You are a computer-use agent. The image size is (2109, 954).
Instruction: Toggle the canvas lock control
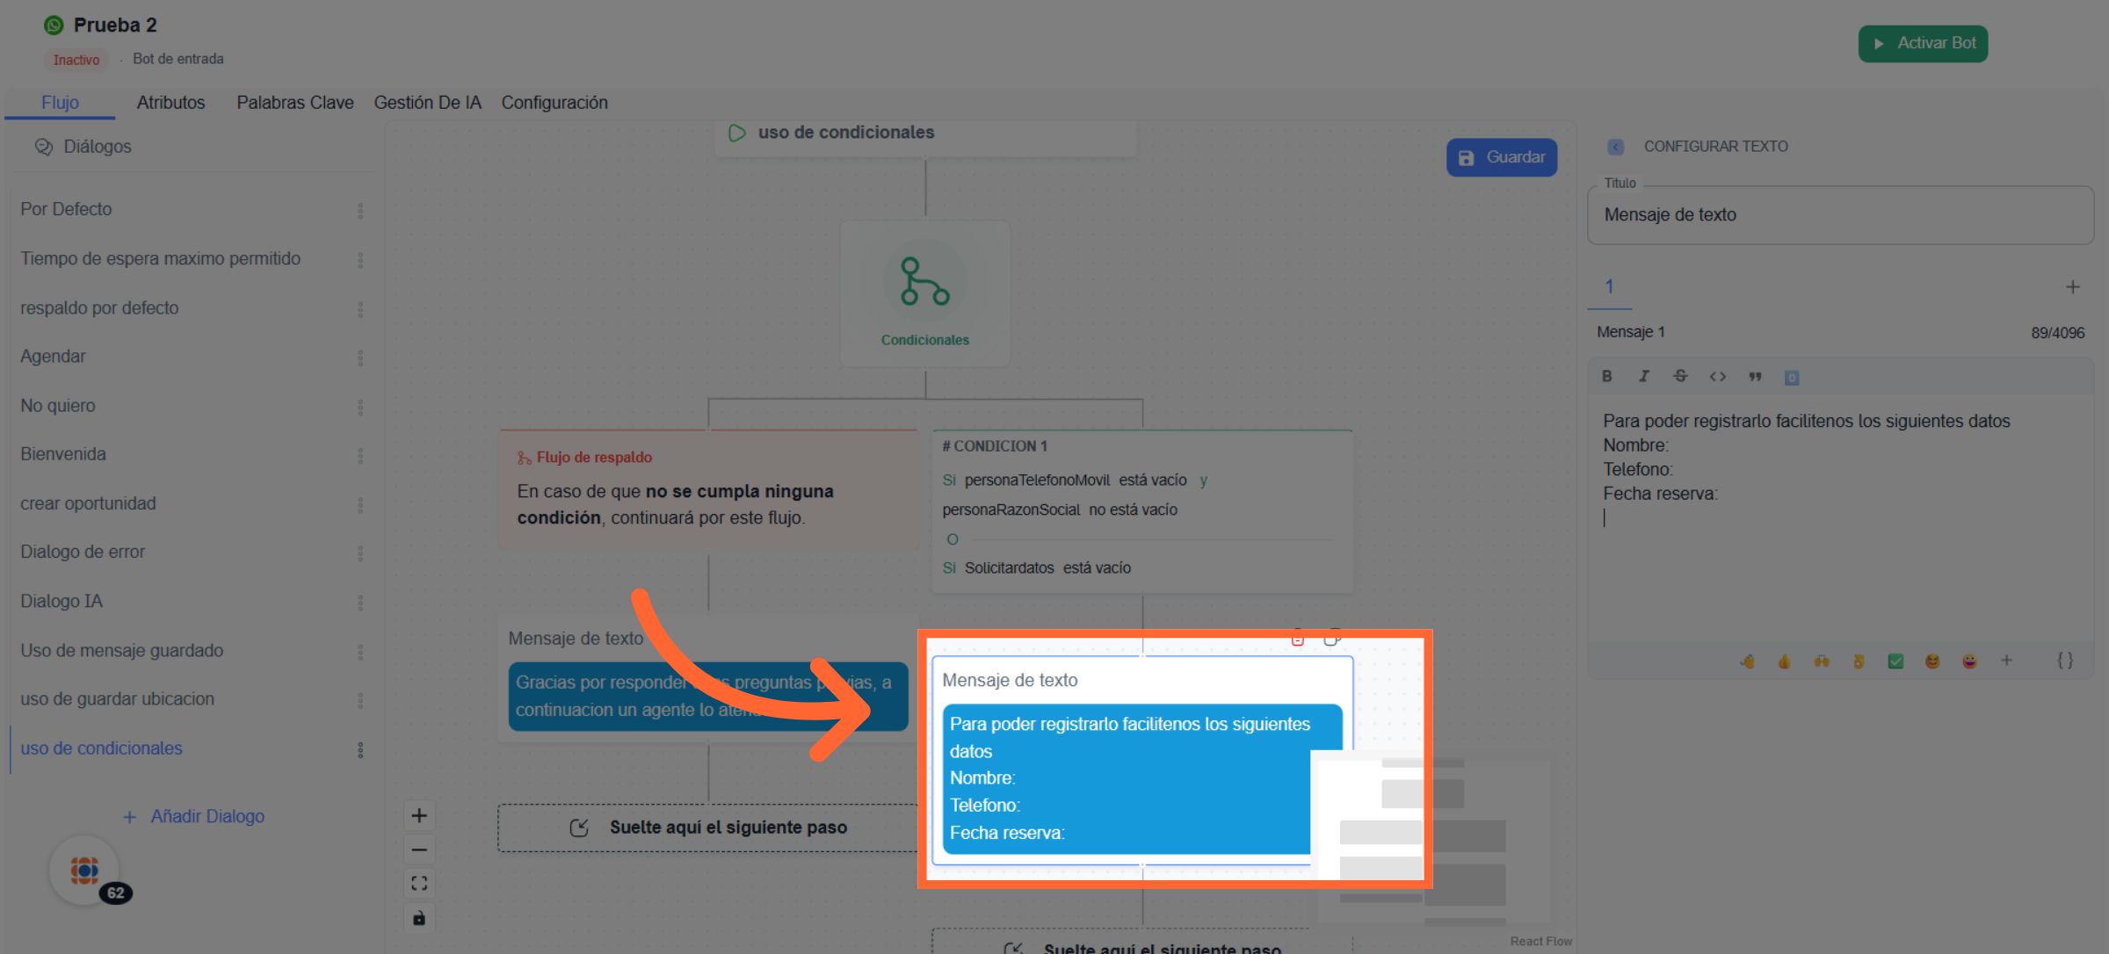pos(419,918)
